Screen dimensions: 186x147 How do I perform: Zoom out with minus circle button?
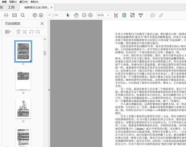(84, 15)
